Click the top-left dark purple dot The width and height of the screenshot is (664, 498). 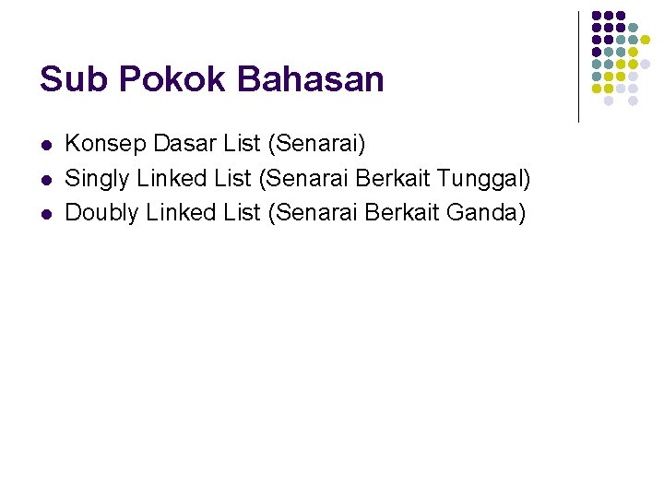(597, 16)
